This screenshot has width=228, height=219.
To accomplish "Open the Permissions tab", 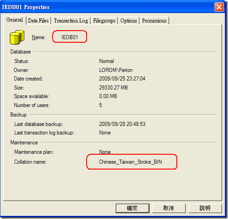I will (154, 21).
